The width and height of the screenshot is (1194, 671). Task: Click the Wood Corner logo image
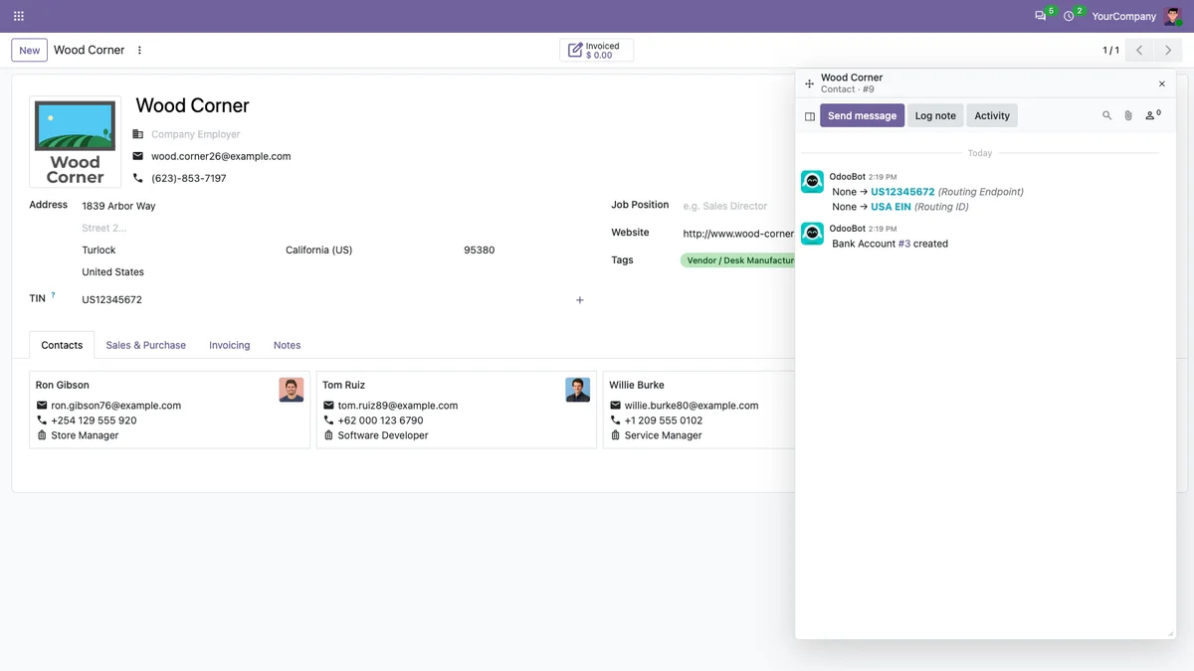pyautogui.click(x=76, y=142)
